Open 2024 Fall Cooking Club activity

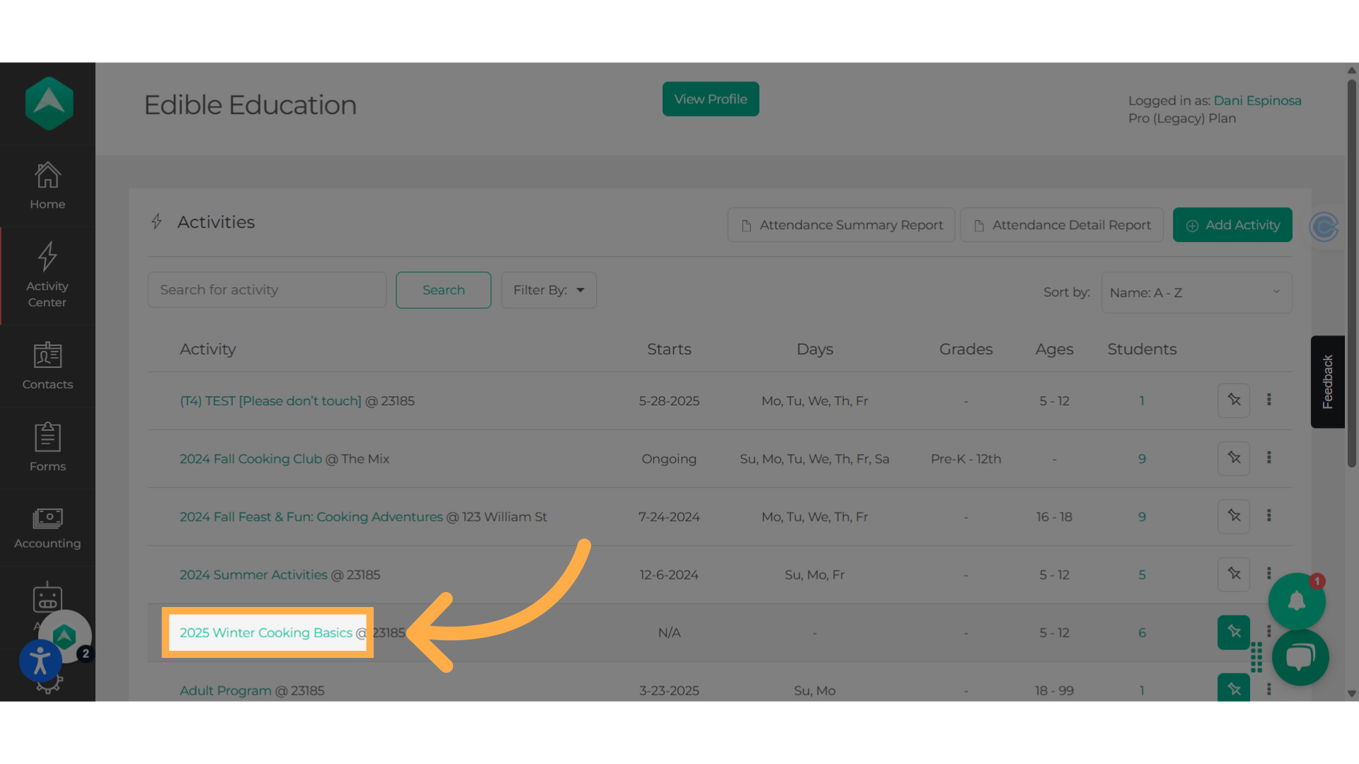pyautogui.click(x=251, y=459)
